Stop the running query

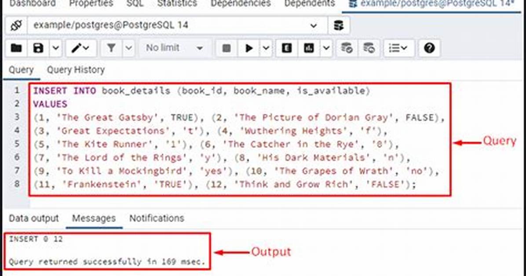click(x=226, y=48)
